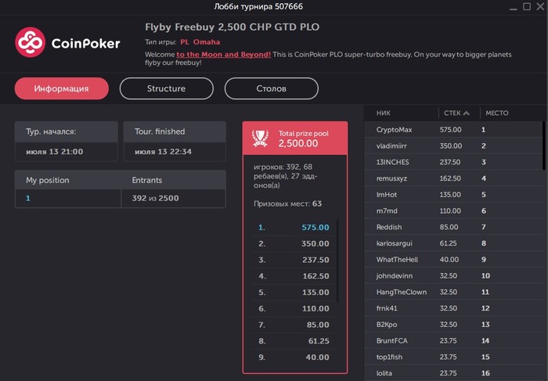The image size is (548, 381).
Task: Select player 13INCHES in the list
Action: (392, 162)
